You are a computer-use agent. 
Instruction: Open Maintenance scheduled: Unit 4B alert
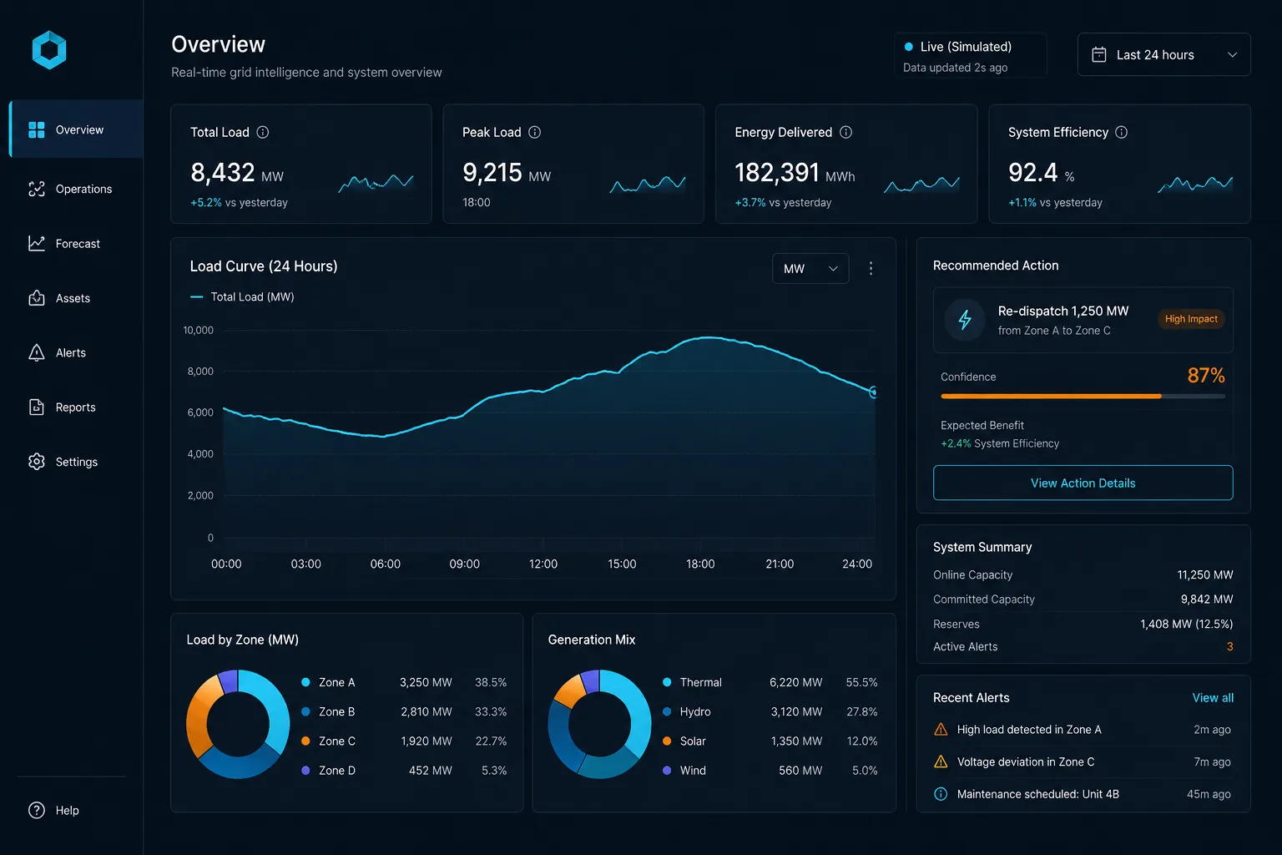click(x=1083, y=794)
